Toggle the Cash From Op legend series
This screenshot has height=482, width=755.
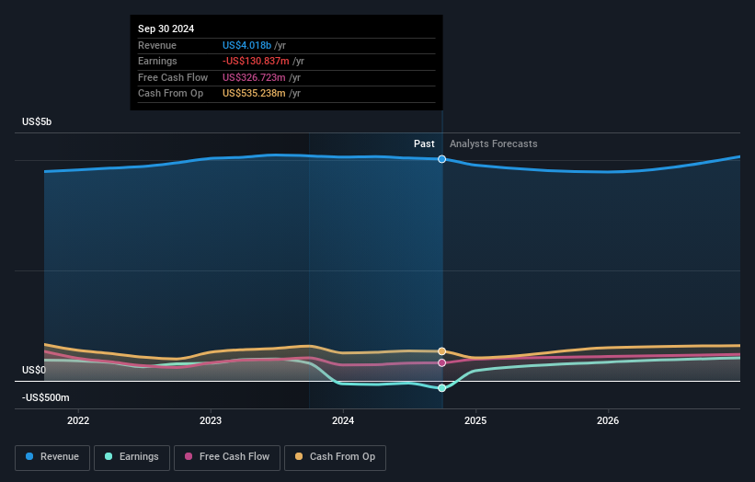click(x=335, y=457)
